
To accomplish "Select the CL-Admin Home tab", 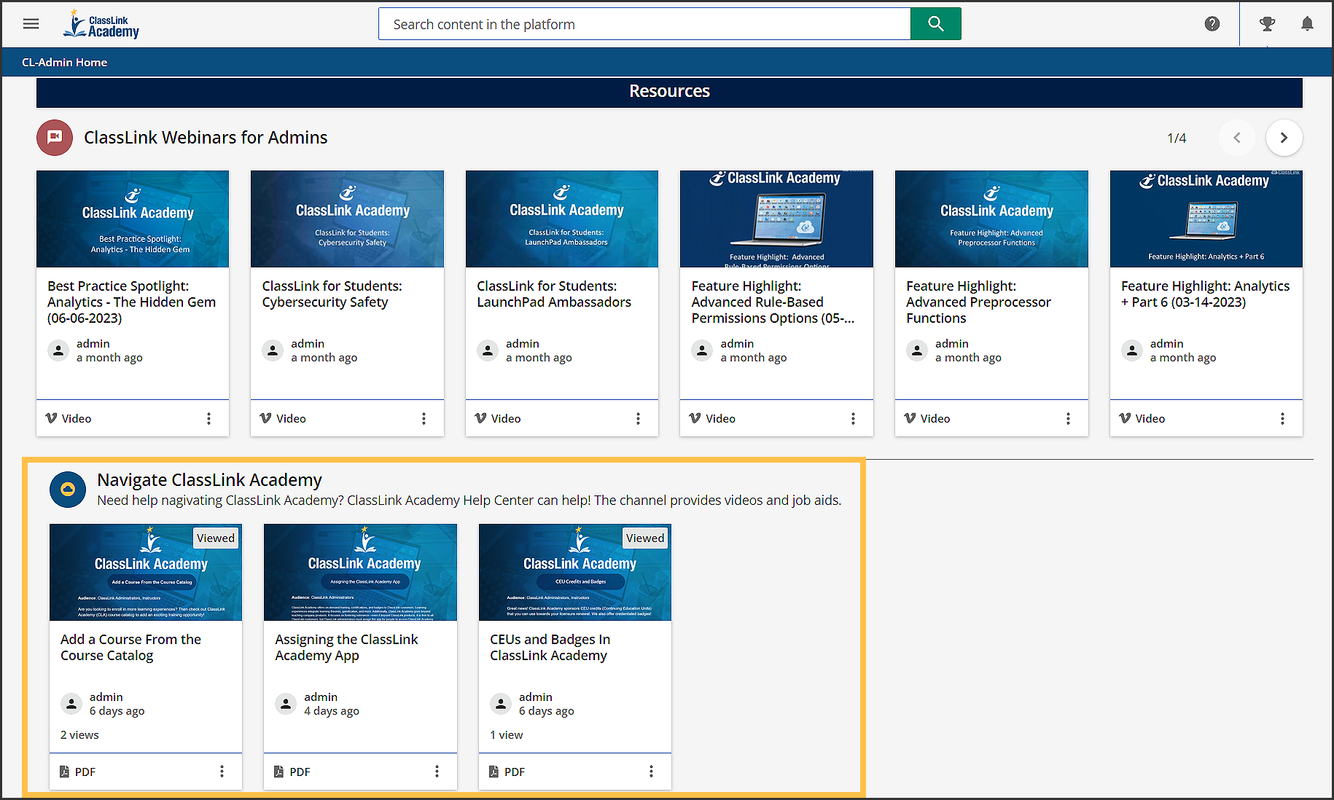I will [64, 63].
